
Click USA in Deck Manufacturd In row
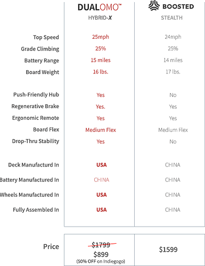click(x=102, y=165)
